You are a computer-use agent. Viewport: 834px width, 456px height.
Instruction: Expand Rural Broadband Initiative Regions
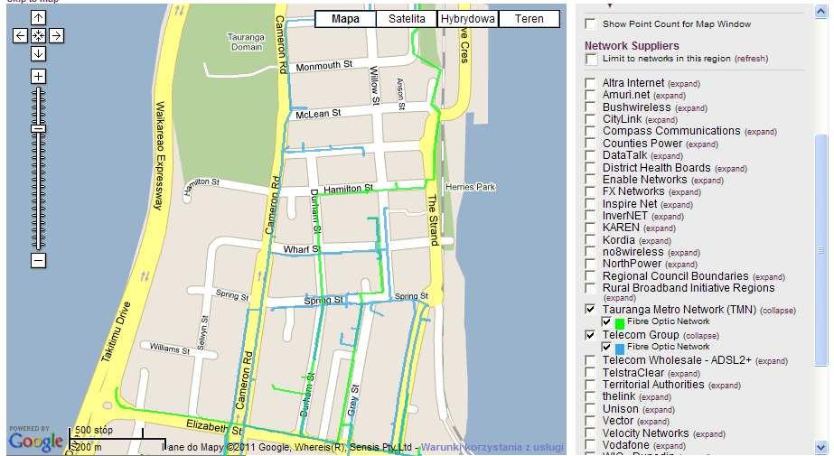pos(620,298)
